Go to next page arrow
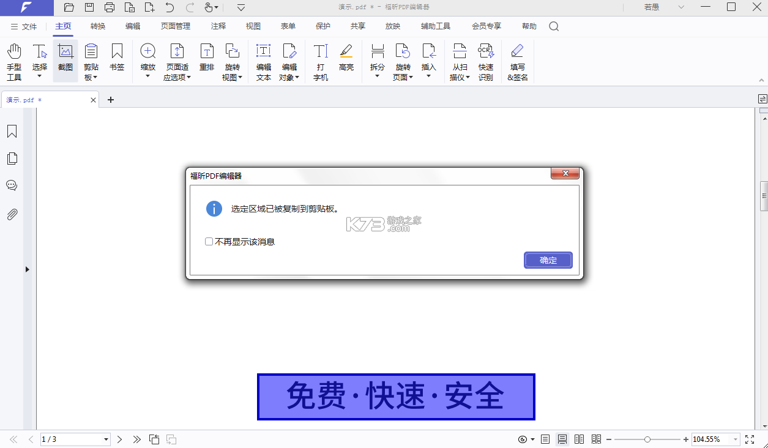The height and width of the screenshot is (448, 768). point(120,439)
